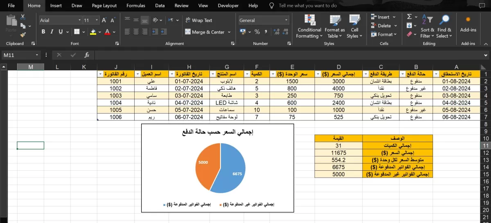The width and height of the screenshot is (491, 223).
Task: Click the Orientation text-angle icon
Action: point(156,20)
